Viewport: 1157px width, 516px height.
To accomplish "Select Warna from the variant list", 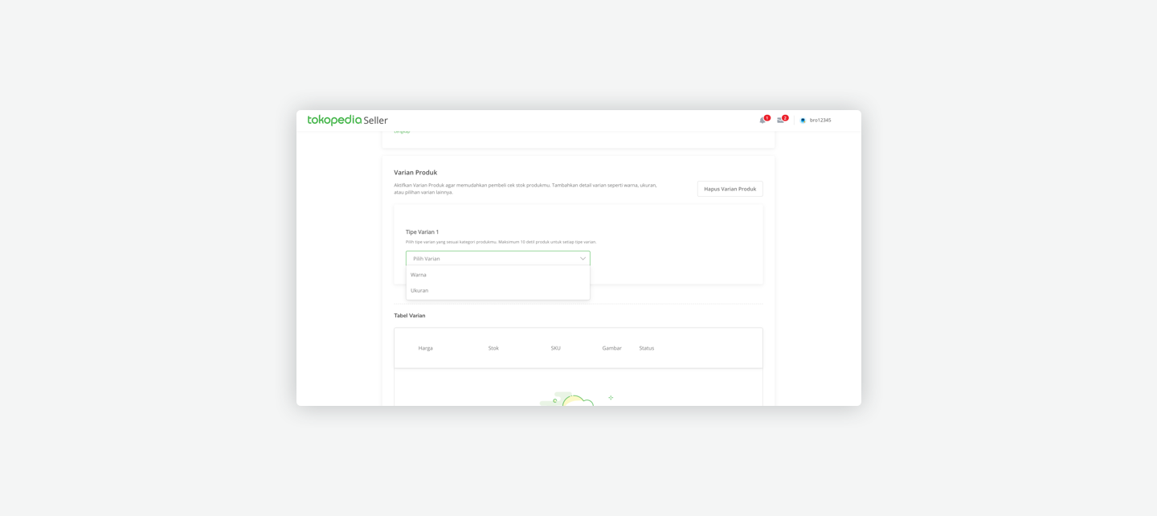I will coord(419,275).
